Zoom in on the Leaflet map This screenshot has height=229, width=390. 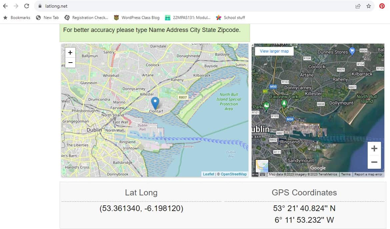point(70,52)
